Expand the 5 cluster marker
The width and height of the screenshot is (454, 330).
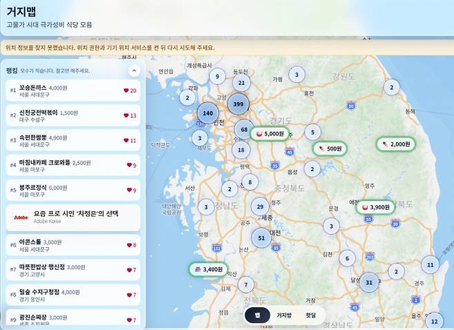click(x=313, y=132)
